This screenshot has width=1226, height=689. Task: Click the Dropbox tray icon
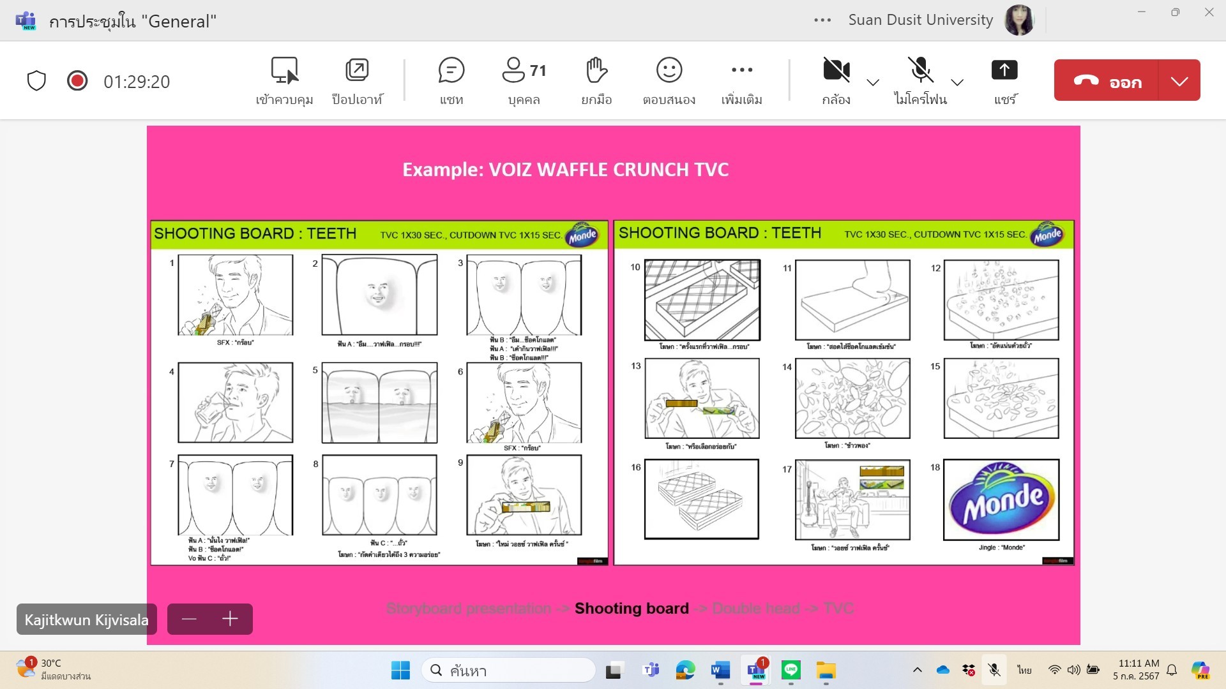point(969,670)
